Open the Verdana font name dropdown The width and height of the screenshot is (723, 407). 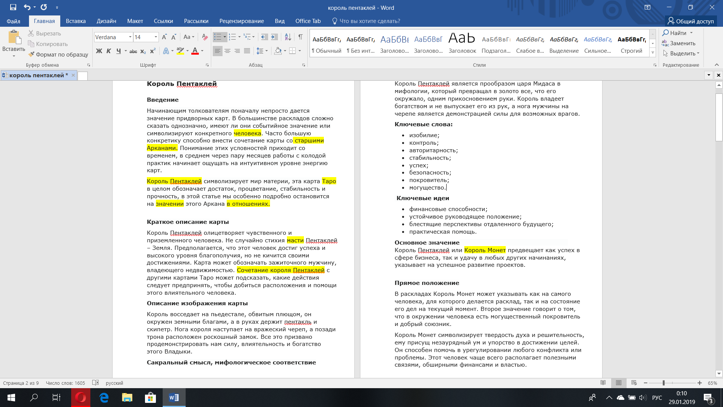coord(130,37)
